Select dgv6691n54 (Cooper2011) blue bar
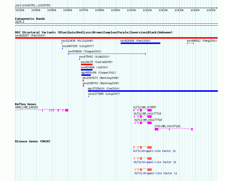Viewport: 225px width, 181px height. [86, 75]
